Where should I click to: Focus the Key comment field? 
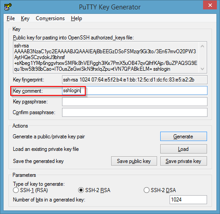click(x=135, y=90)
